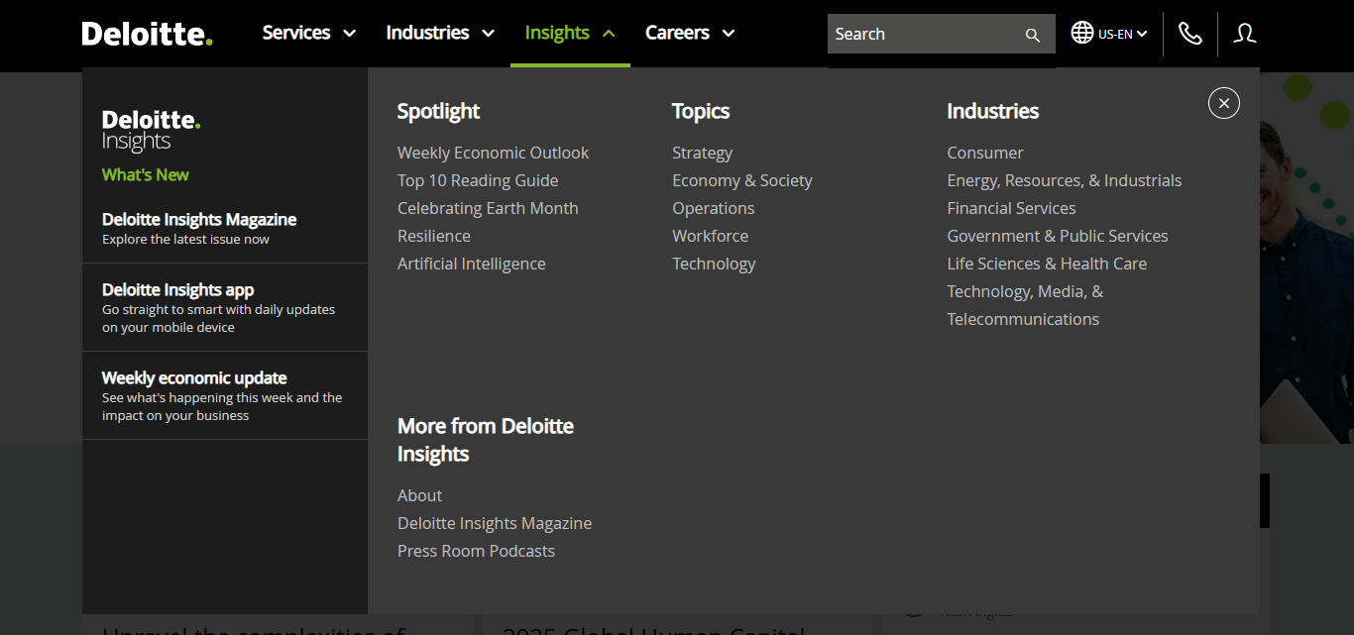Click the Topics heading
Image resolution: width=1354 pixels, height=635 pixels.
tap(701, 111)
